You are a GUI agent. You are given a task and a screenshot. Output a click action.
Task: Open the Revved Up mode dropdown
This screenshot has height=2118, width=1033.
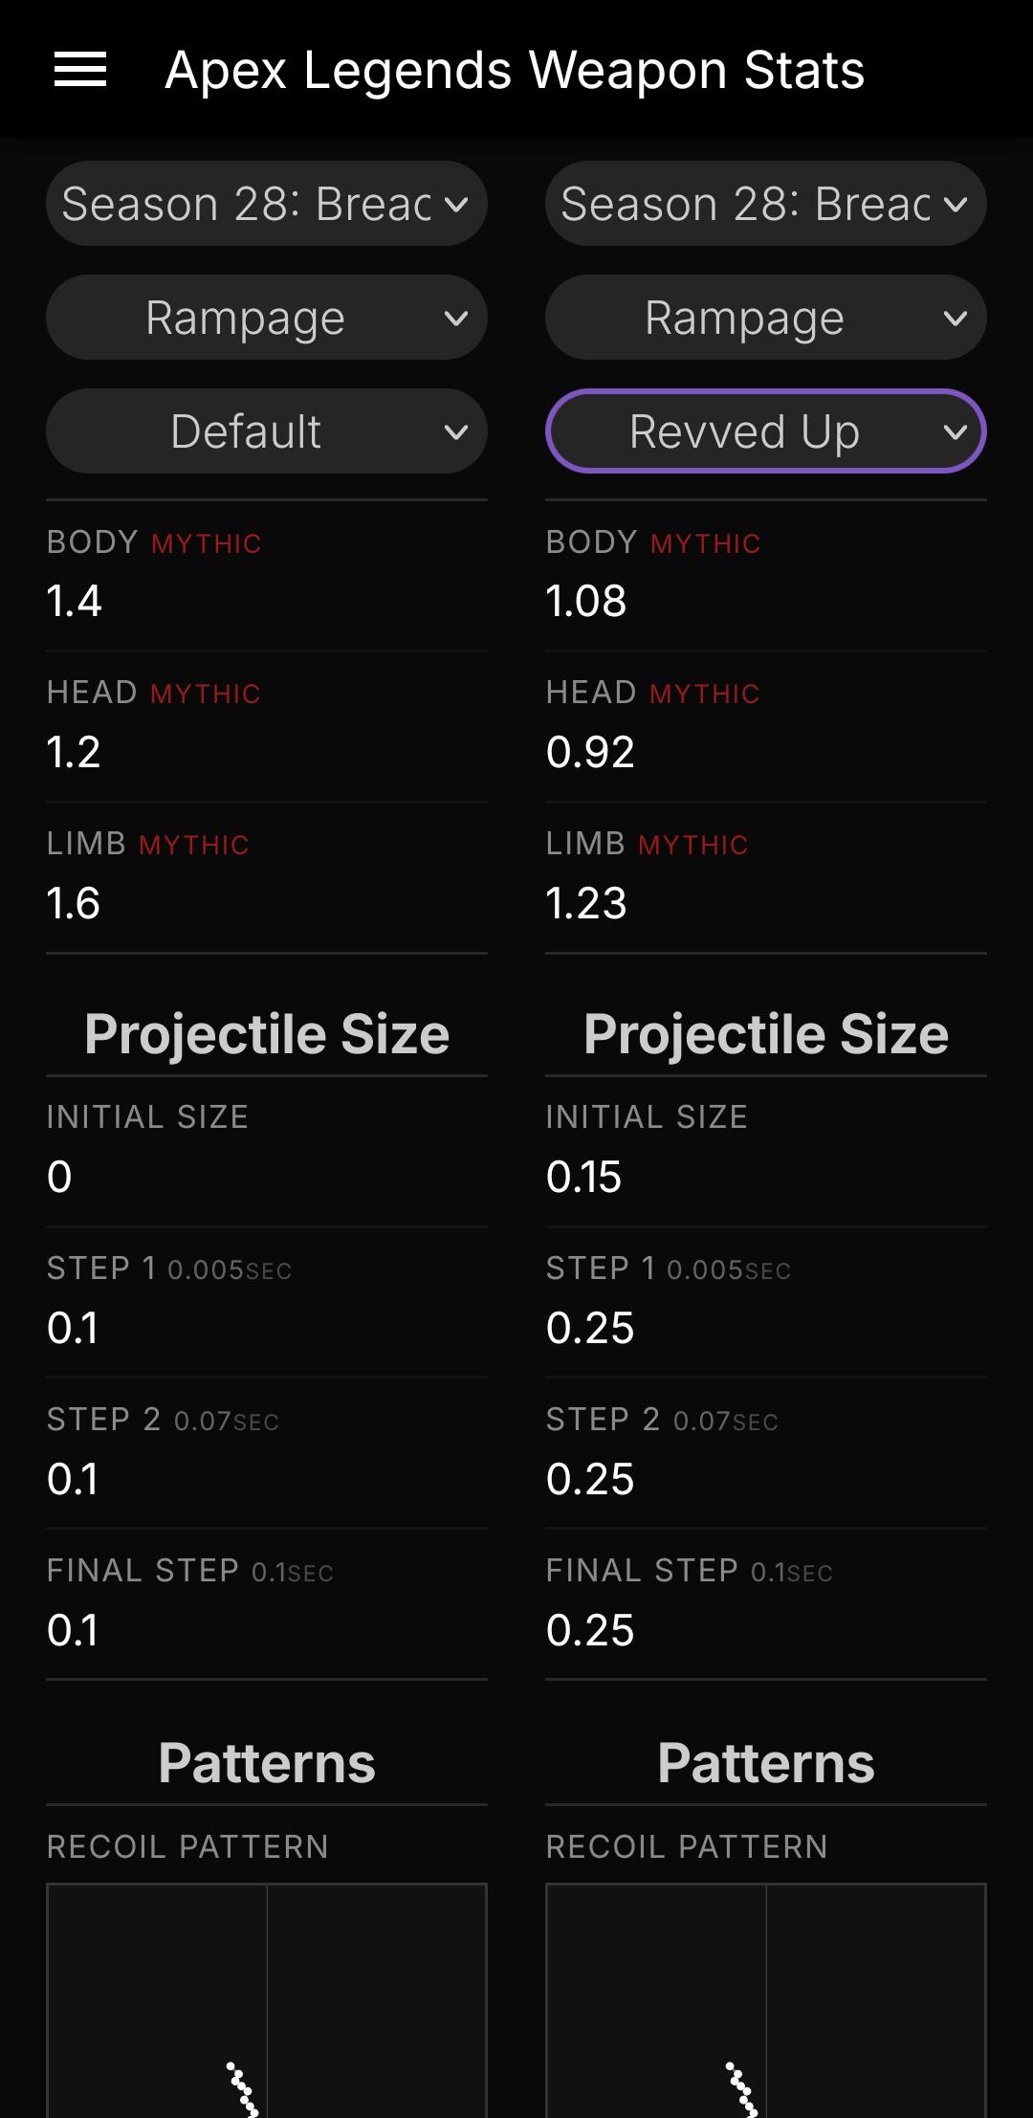[744, 431]
